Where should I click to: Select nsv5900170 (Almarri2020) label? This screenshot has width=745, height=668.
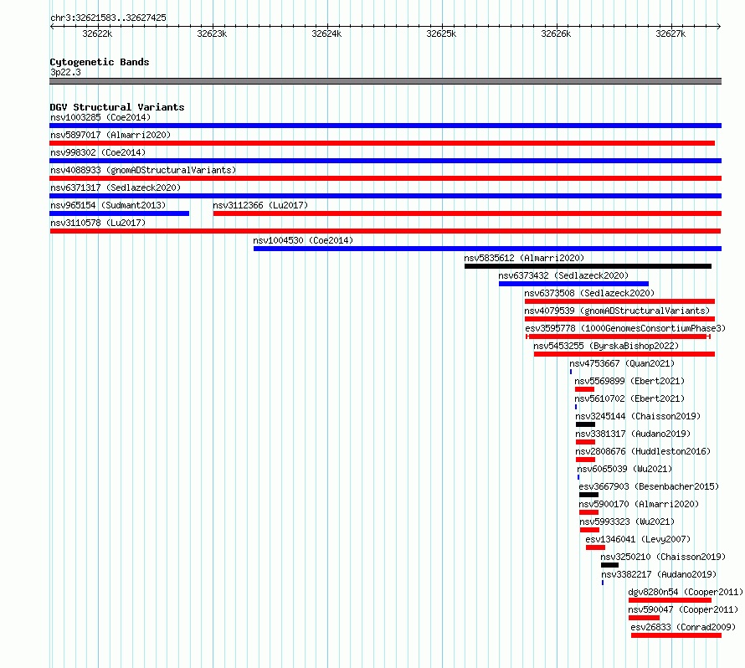(639, 504)
